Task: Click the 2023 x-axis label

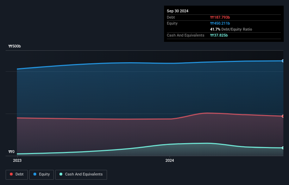Action: 17,160
